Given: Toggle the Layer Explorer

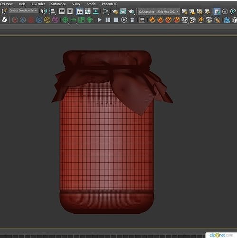Looking at the screenshot, I should 70,11.
